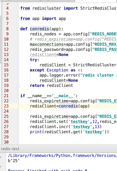117x171 pixels.
Task: Click the fold end marker at line 19
Action: point(18,85)
